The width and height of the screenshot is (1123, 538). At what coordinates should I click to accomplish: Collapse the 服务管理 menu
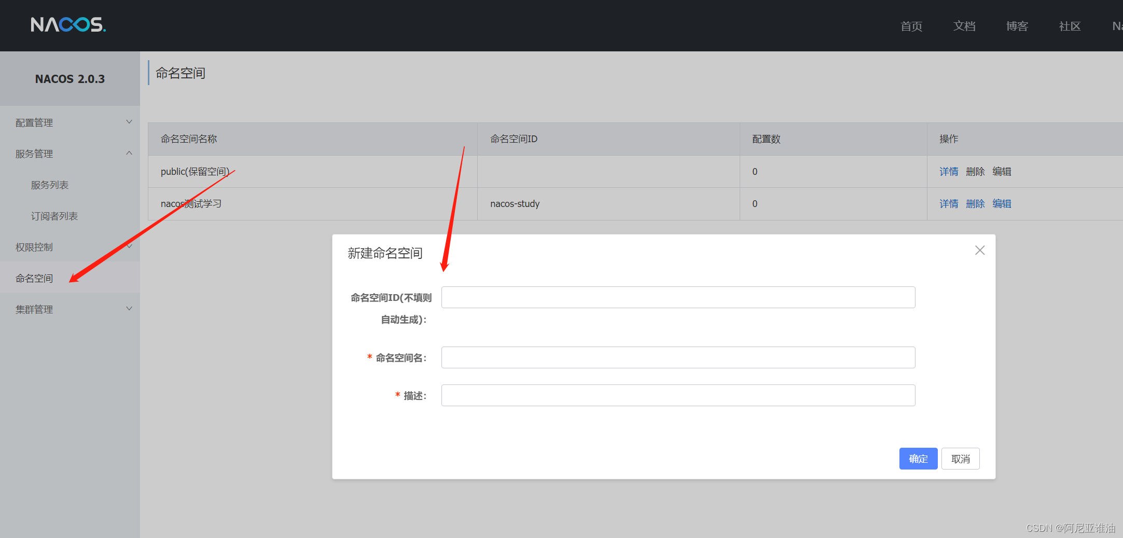pos(70,154)
